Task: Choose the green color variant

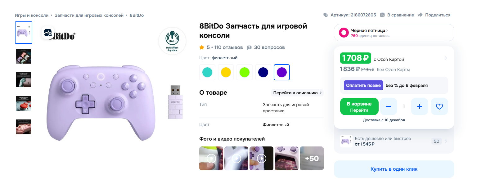Action: pos(245,72)
